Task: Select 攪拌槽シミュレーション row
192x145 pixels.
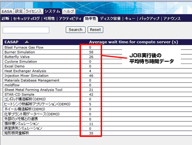Action: coord(97,124)
